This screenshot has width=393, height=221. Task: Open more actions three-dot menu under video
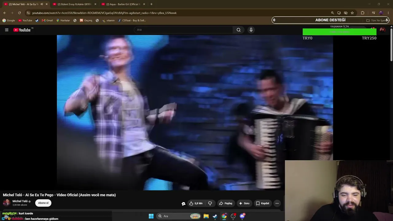coord(277,203)
